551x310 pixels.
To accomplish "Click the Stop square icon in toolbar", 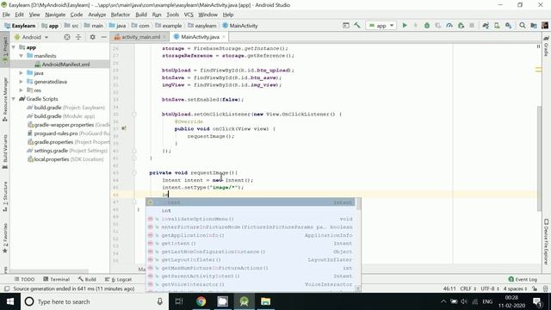I will pyautogui.click(x=472, y=25).
